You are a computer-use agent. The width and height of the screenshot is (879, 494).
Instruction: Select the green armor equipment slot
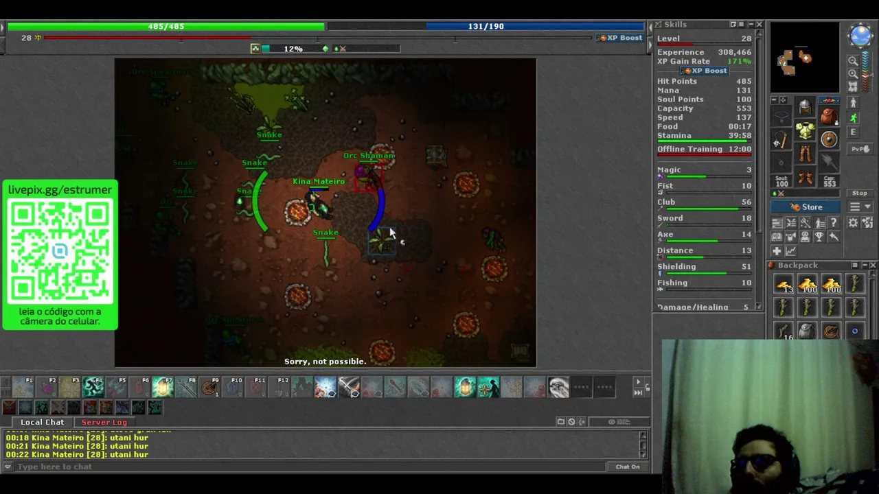(x=805, y=130)
